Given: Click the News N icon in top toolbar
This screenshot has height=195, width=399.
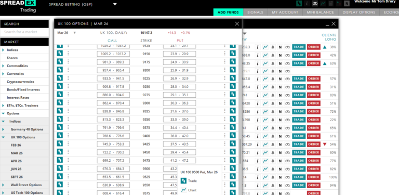Looking at the screenshot, I should [347, 4].
